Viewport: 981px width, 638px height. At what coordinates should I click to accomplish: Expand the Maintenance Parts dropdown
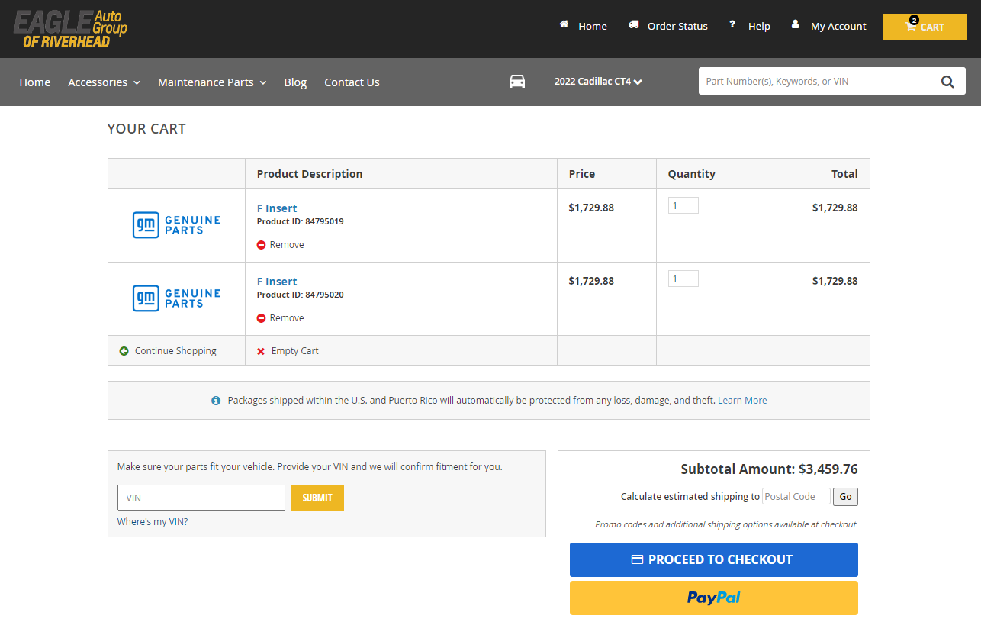tap(211, 82)
